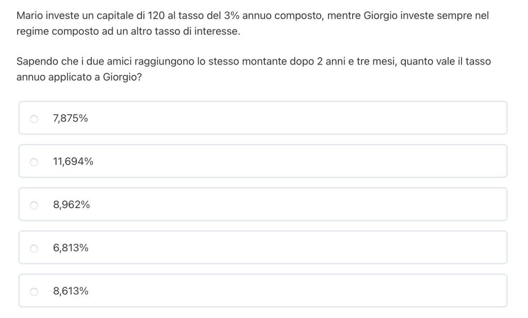Viewport: 528px width, 318px height.
Task: Click the middle of the 8,962% answer row
Action: (x=263, y=205)
